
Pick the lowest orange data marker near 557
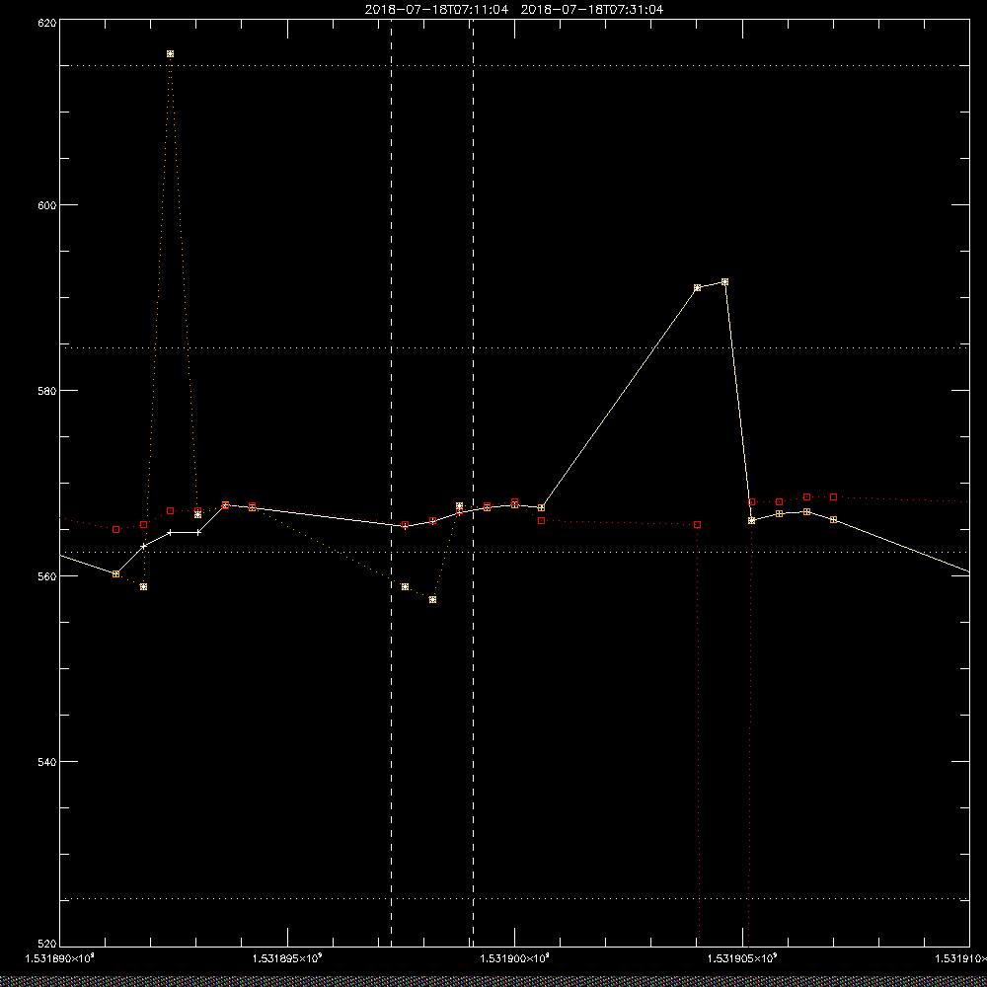coord(432,600)
